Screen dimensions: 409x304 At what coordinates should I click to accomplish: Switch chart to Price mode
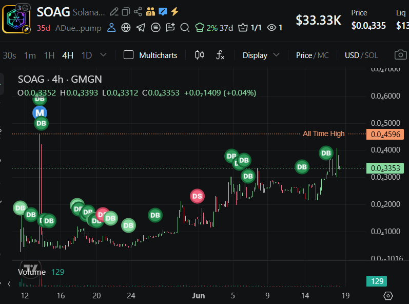pos(304,55)
